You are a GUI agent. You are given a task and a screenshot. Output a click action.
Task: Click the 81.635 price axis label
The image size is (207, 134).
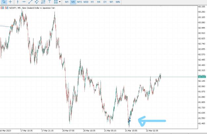point(202,113)
